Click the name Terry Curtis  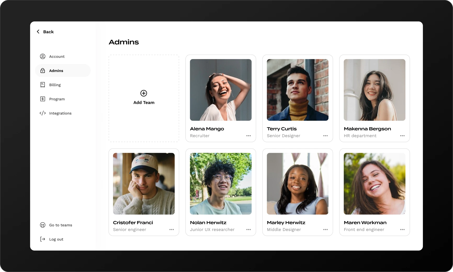[282, 129]
